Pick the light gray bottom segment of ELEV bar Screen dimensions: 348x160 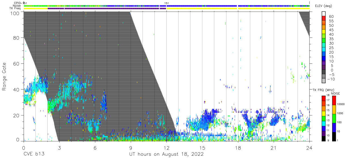(x=324, y=81)
